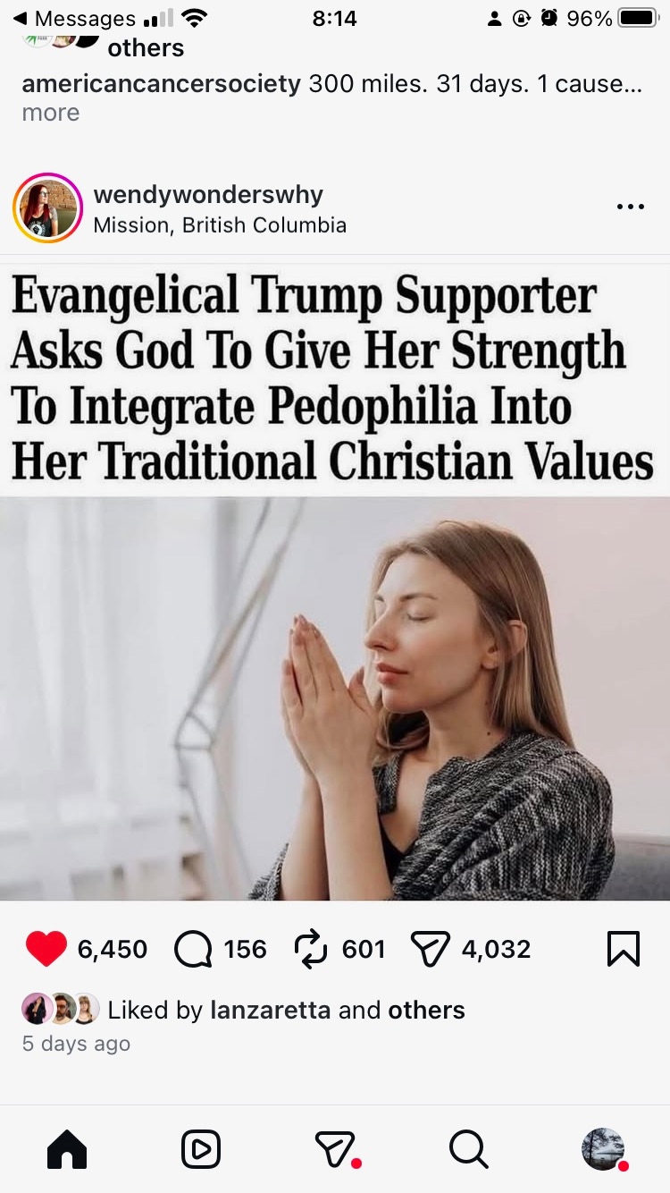
Task: Open the Mission, British Columbia location
Action: (220, 224)
